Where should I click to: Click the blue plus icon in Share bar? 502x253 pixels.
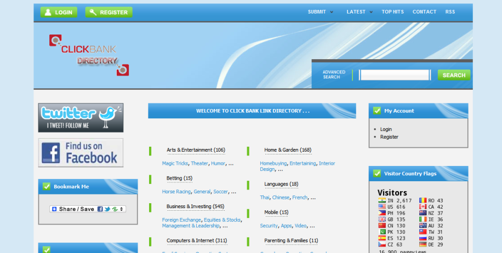54,209
